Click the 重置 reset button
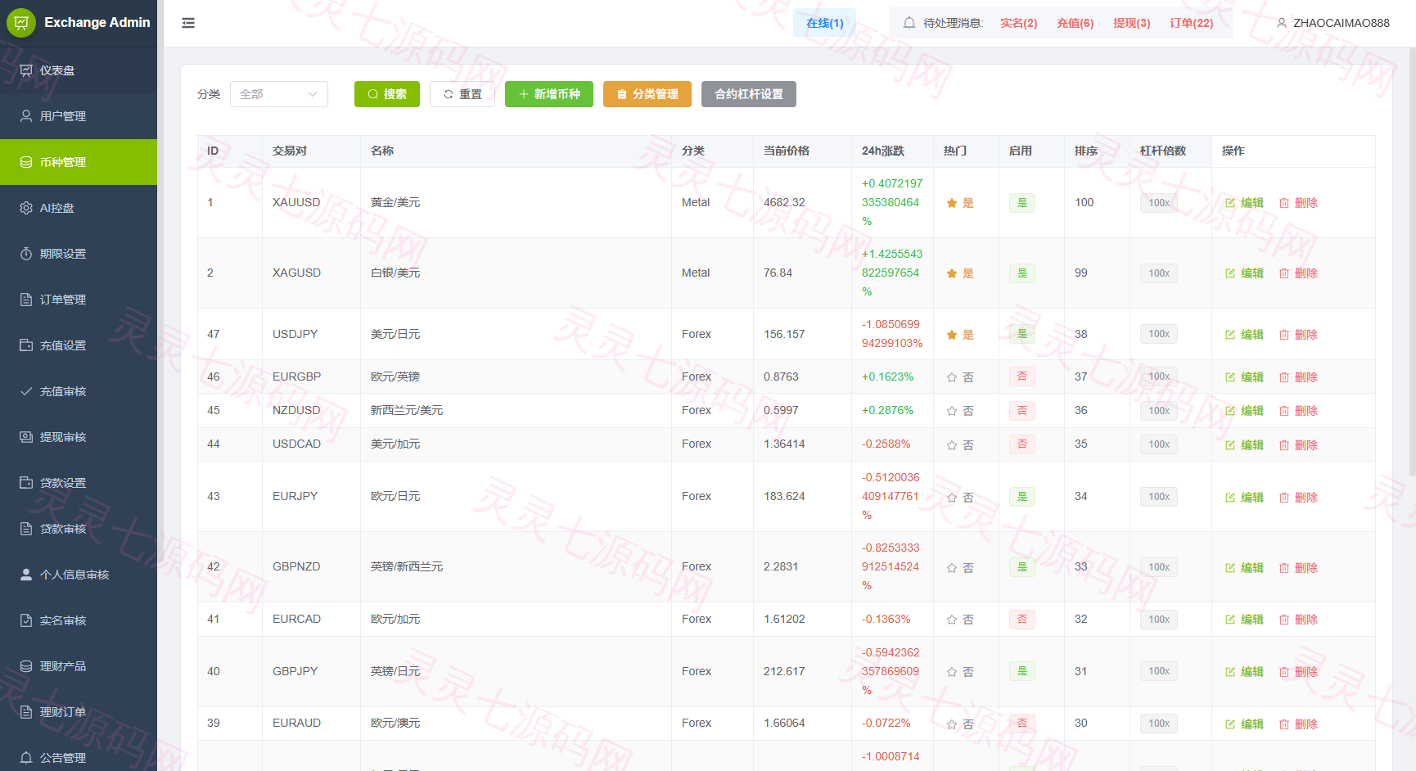Image resolution: width=1416 pixels, height=771 pixels. point(462,94)
